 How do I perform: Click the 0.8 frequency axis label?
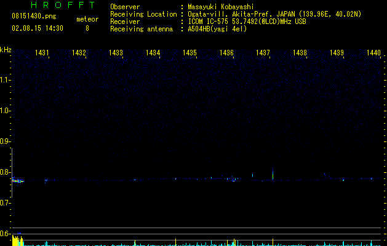click(x=5, y=172)
